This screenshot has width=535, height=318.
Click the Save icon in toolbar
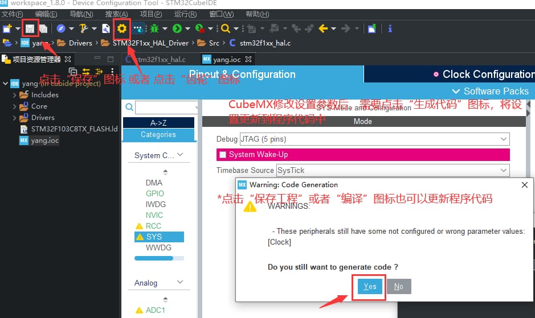click(x=30, y=28)
